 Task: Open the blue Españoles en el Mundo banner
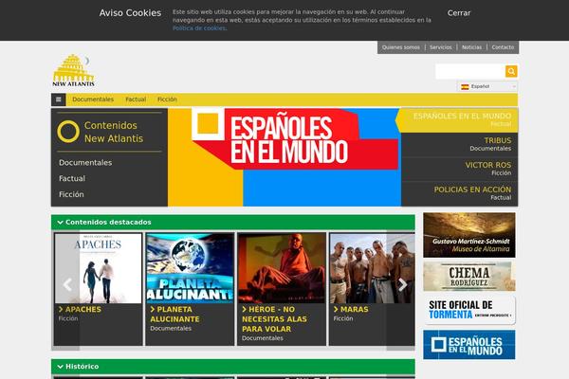click(x=469, y=345)
